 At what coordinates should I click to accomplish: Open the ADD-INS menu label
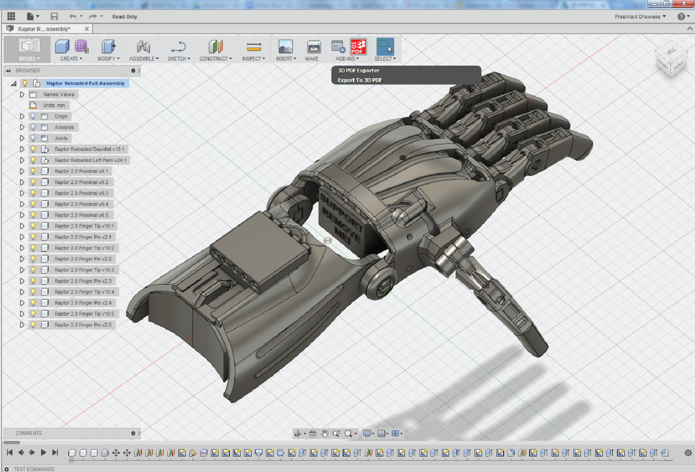[x=347, y=59]
